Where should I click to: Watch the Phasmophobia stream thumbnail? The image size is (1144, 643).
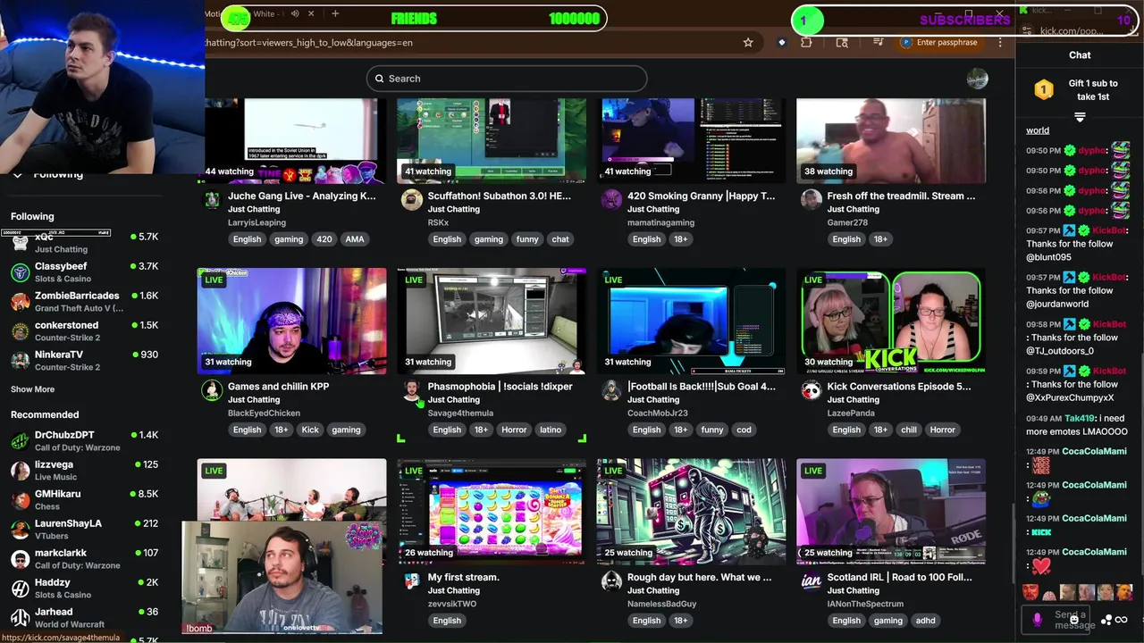492,321
